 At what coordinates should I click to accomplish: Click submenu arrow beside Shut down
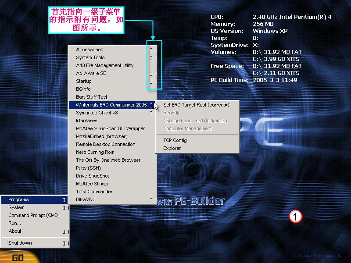pyautogui.click(x=64, y=243)
